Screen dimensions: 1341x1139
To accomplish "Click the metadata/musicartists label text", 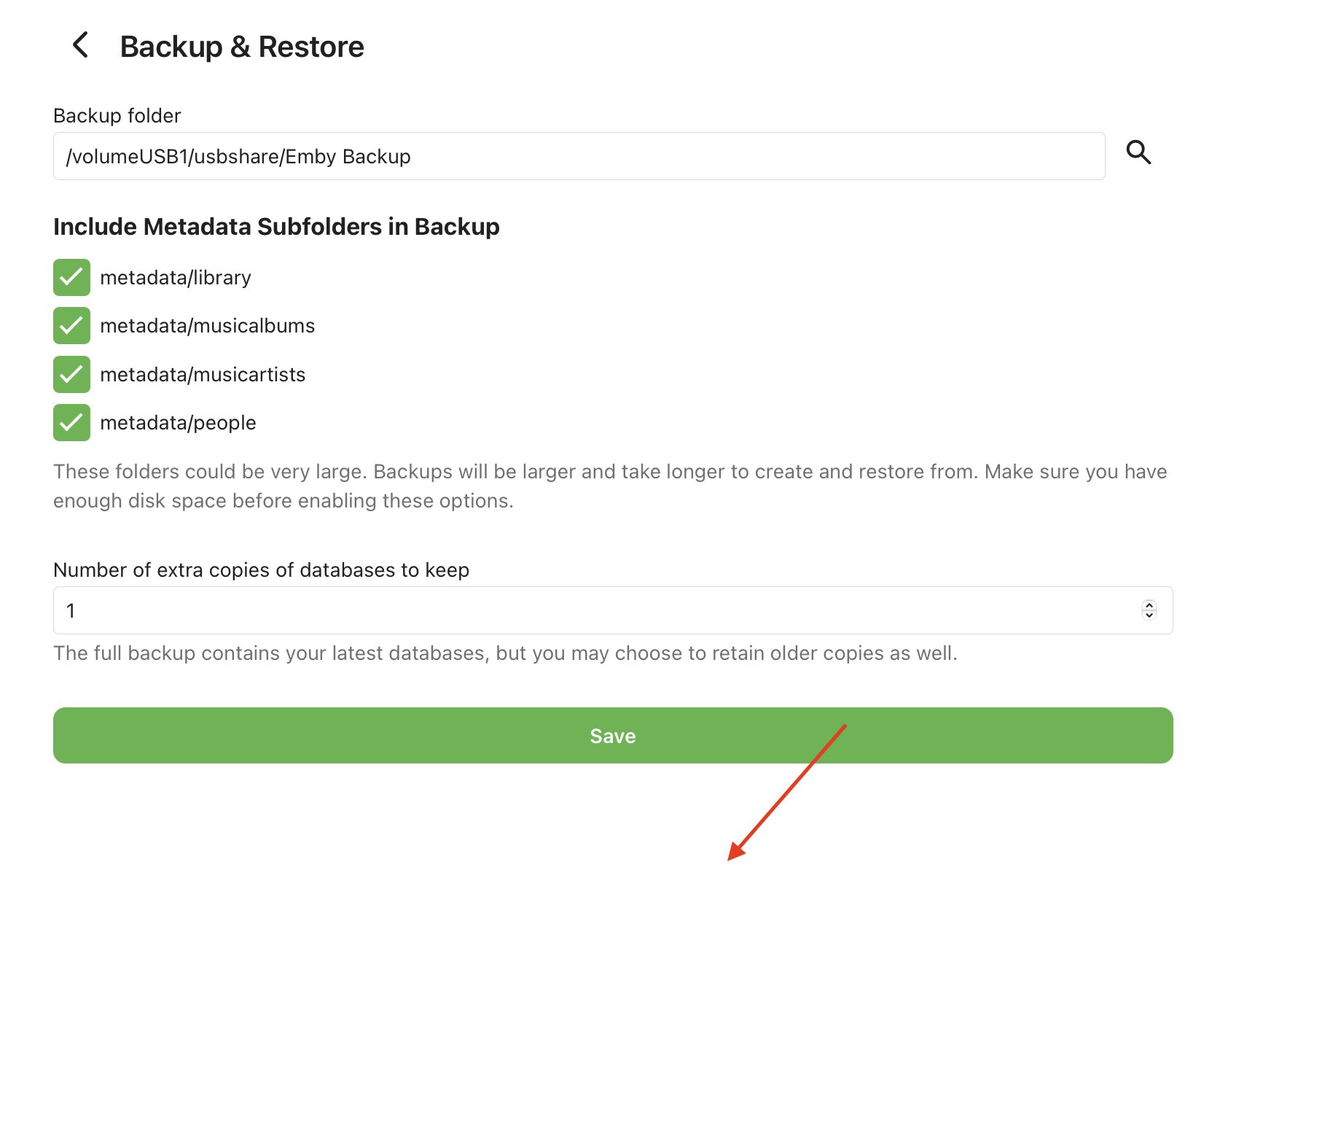I will coord(203,375).
